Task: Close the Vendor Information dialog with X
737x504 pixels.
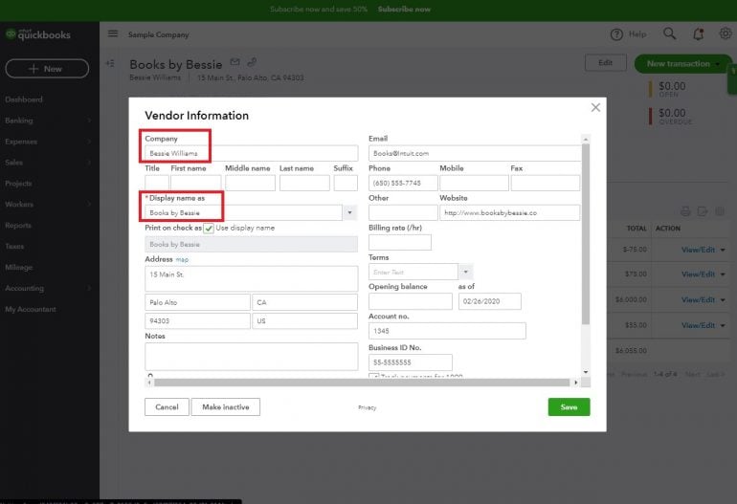Action: click(x=595, y=107)
